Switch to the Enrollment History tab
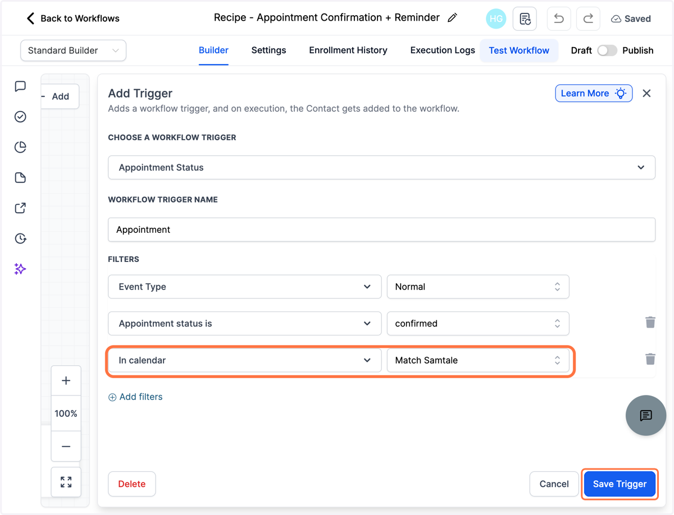The height and width of the screenshot is (515, 674). tap(348, 50)
